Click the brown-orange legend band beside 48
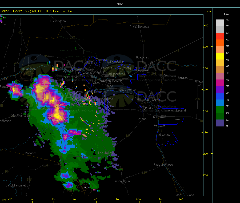 220,70
